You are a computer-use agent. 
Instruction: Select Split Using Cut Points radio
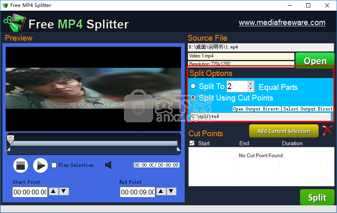[193, 98]
